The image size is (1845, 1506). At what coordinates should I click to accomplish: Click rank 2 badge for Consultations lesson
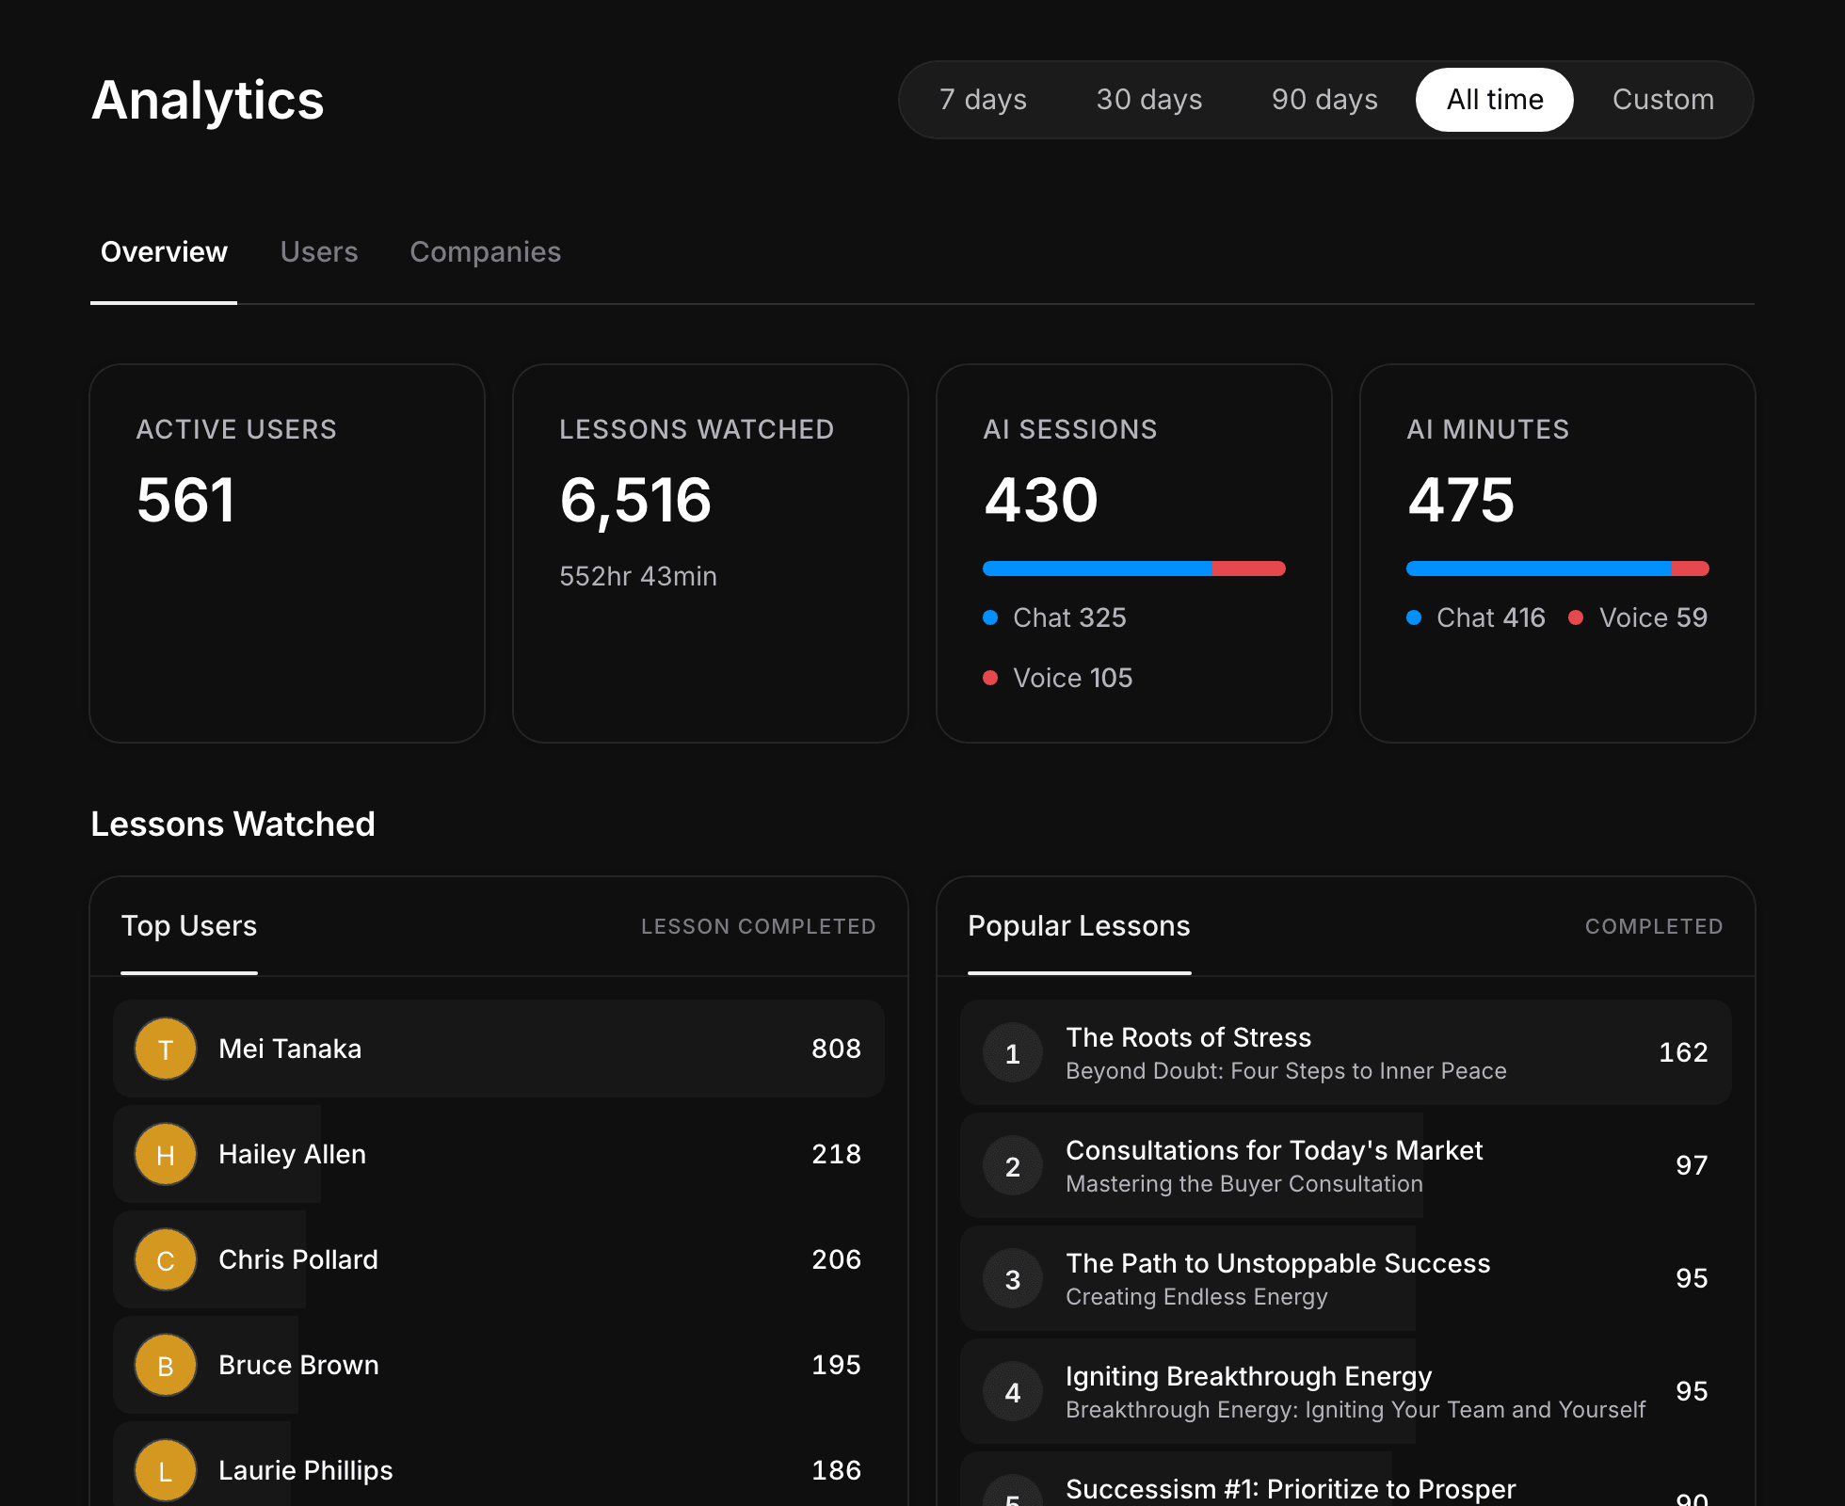tap(1013, 1165)
